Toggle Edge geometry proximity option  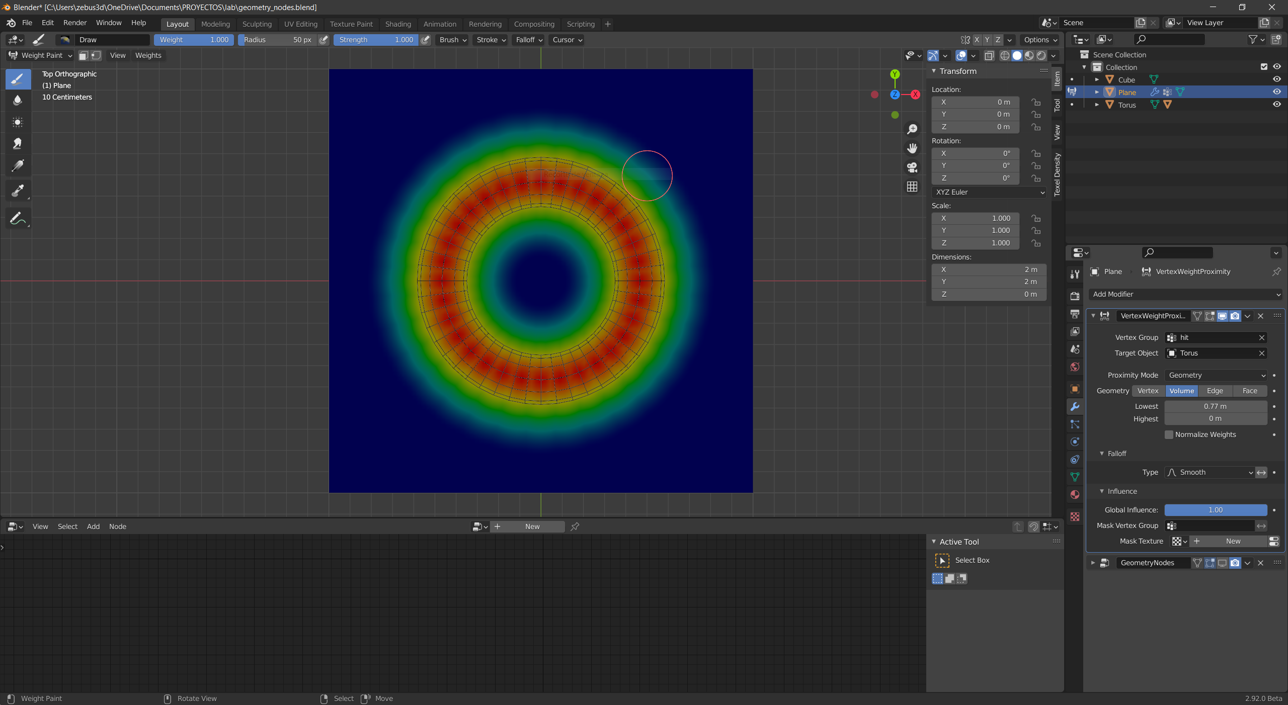[x=1215, y=391]
